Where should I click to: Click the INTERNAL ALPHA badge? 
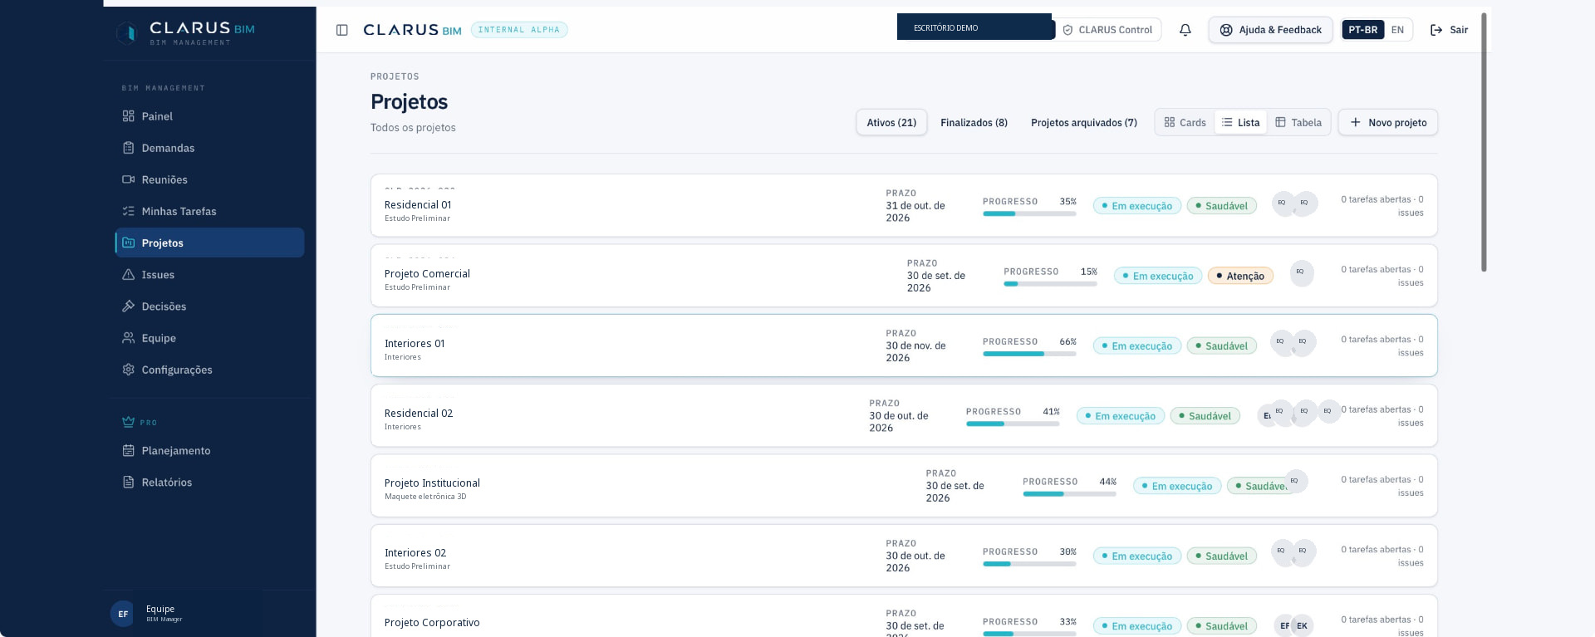(519, 30)
